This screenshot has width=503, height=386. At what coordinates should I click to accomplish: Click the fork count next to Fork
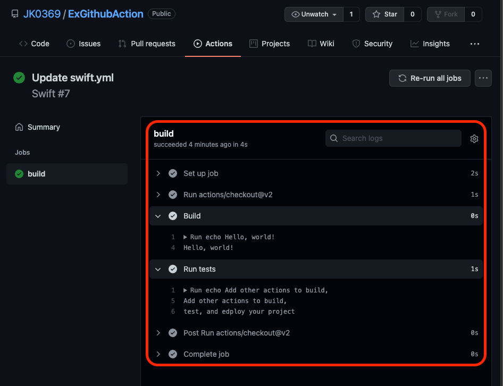click(473, 14)
